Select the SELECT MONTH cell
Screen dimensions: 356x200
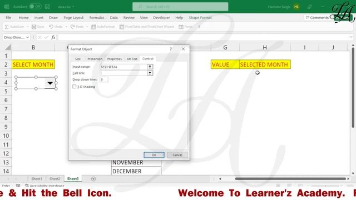click(33, 64)
